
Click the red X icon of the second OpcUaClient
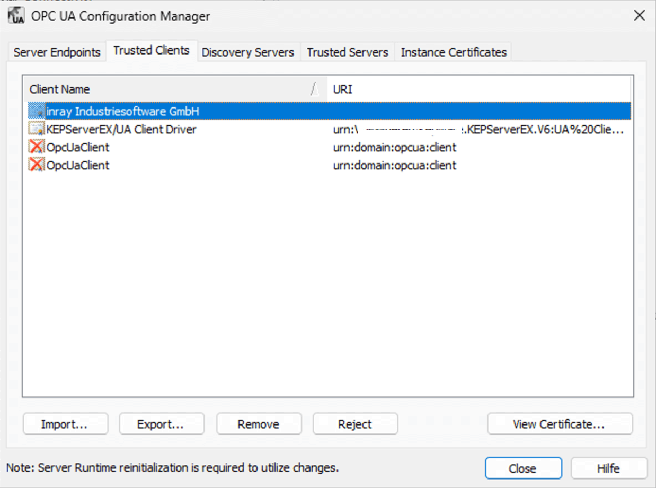(x=37, y=165)
